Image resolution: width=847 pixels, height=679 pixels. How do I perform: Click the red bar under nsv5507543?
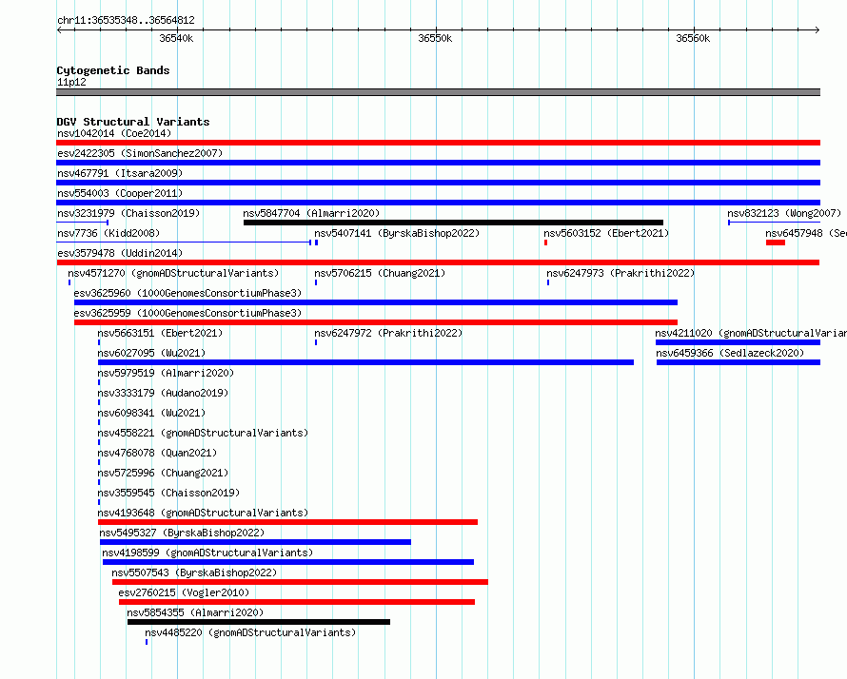point(300,582)
